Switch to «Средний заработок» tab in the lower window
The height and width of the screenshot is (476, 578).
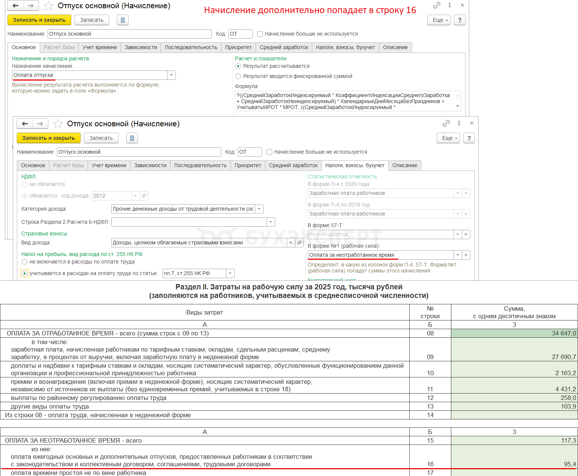tap(293, 166)
